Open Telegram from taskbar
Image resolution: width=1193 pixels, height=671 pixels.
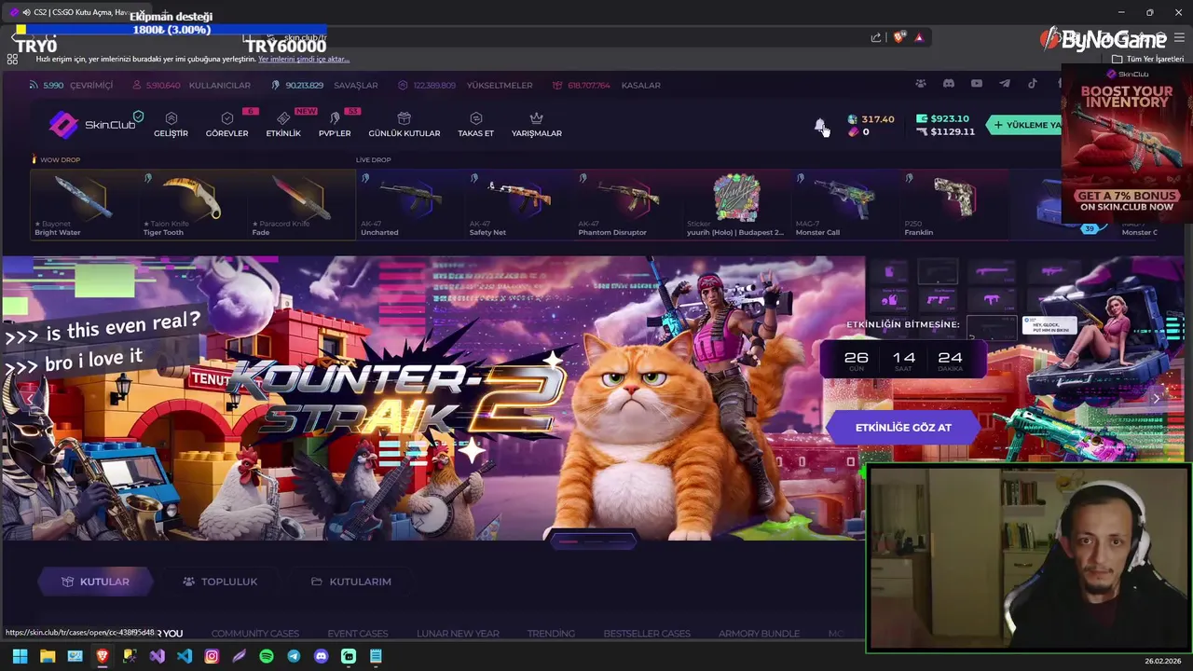(x=294, y=656)
